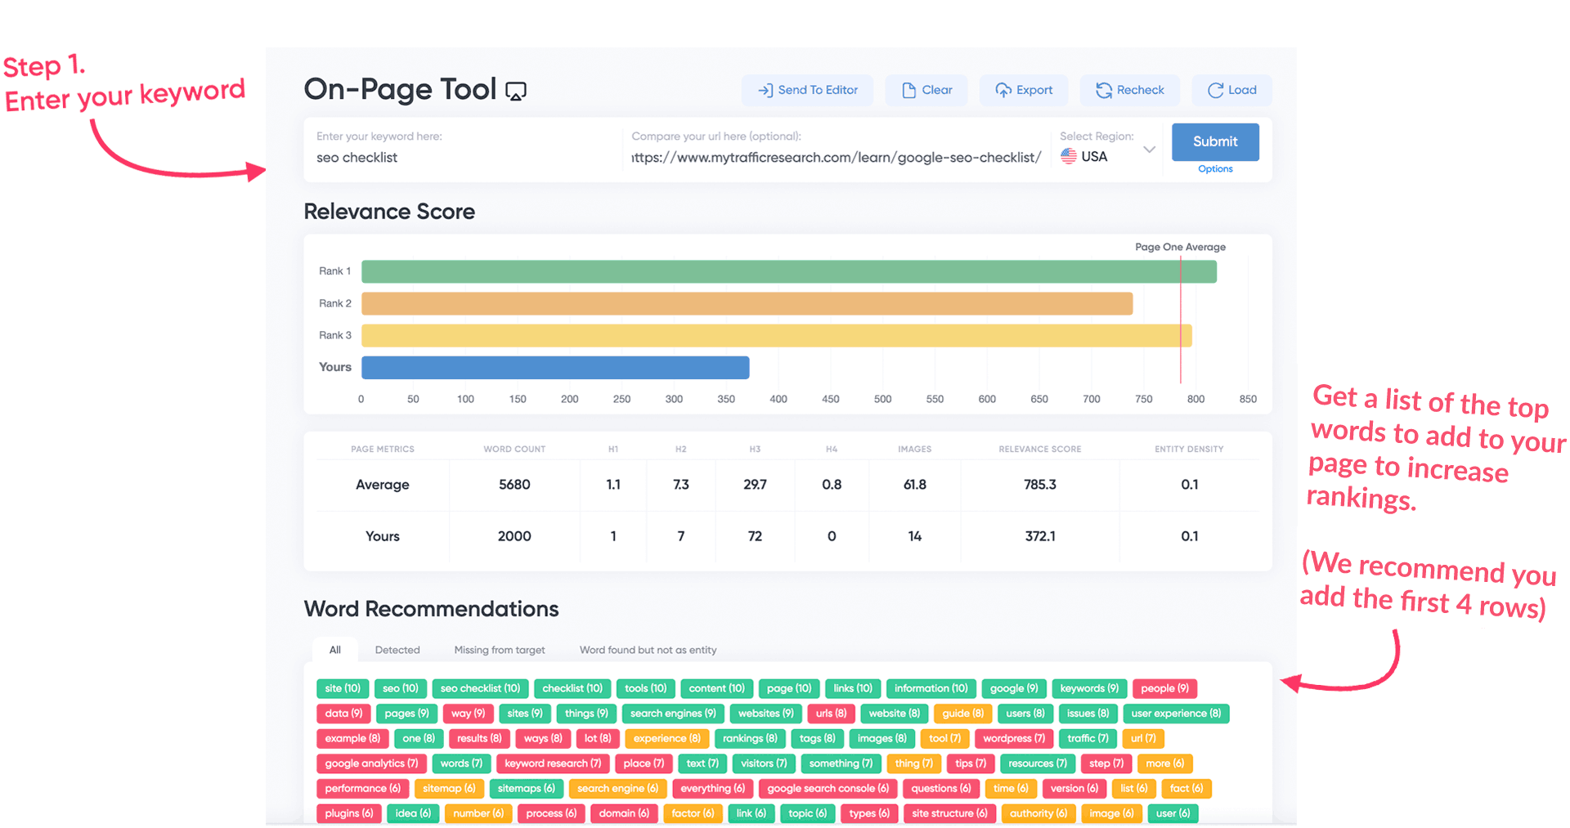Screen dimensions: 1570x828
Task: Click the WORD COUNT column header
Action: [x=514, y=450]
